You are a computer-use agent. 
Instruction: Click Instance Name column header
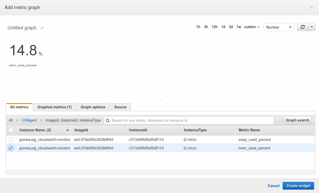(x=43, y=130)
